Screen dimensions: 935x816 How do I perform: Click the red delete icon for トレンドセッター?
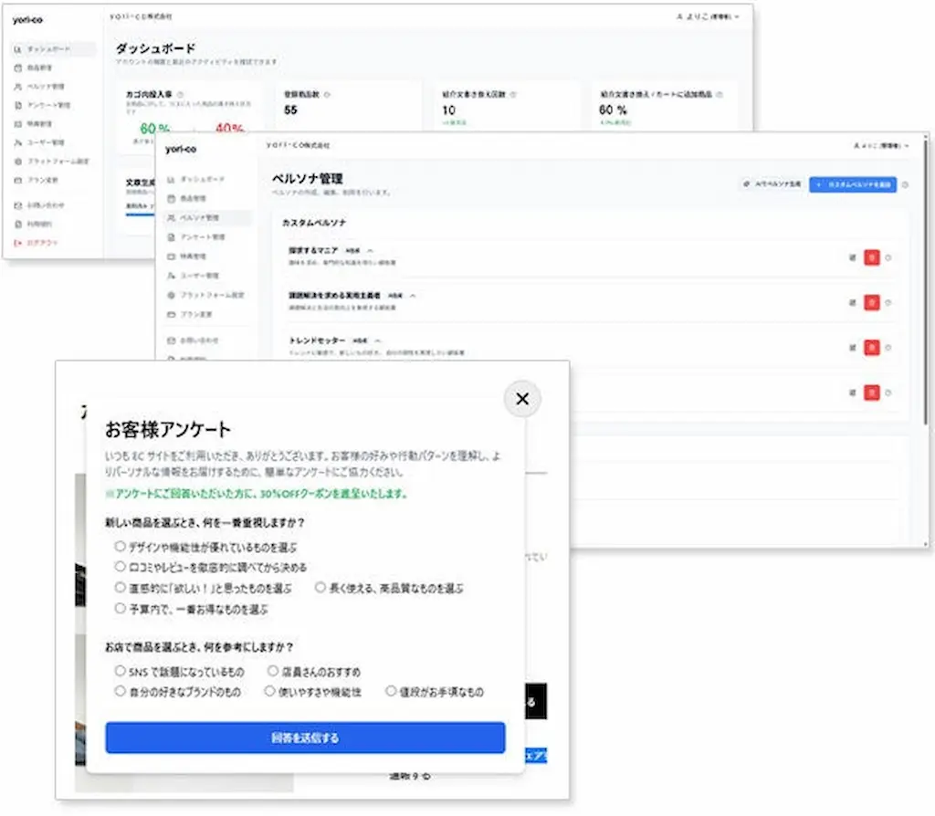click(x=872, y=348)
